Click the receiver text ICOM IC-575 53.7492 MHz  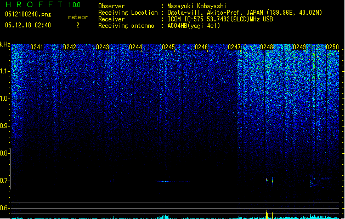[x=220, y=19]
